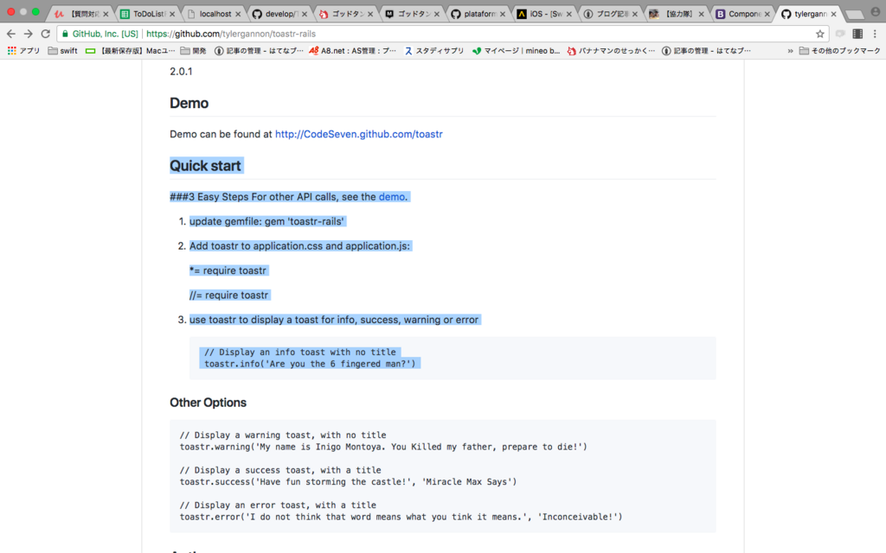Open the second 記事の管理 はてなブ bookmark

[706, 51]
